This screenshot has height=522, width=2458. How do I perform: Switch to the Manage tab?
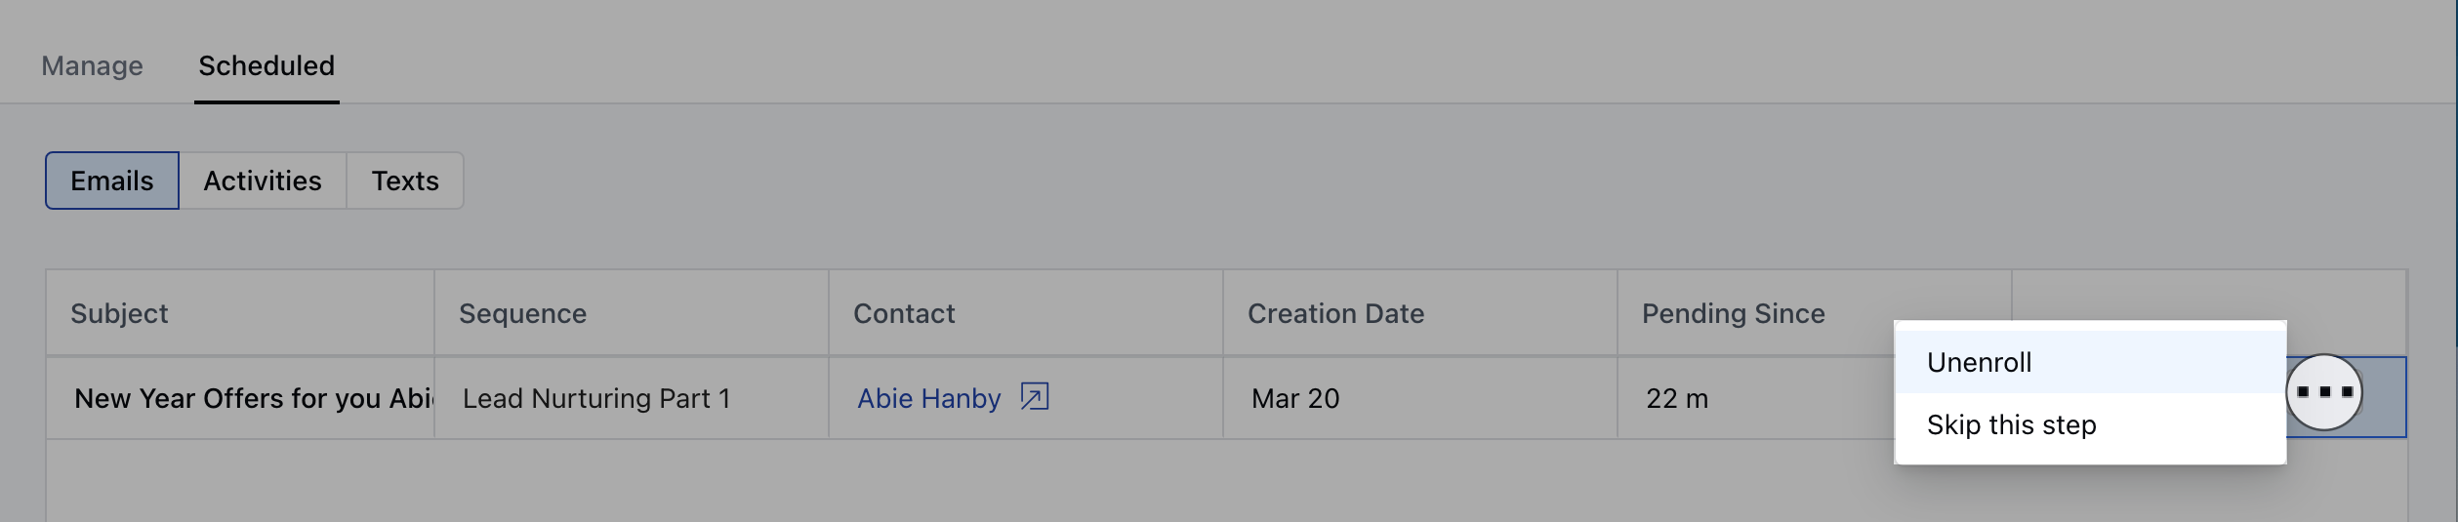[92, 65]
